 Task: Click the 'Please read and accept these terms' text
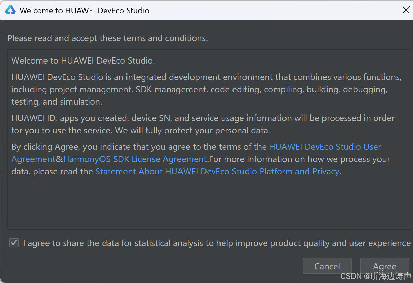tap(107, 38)
